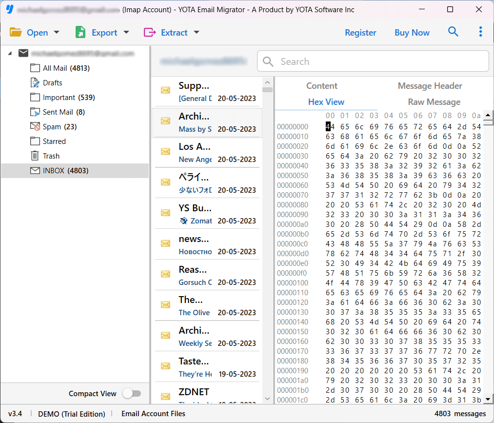Viewport: 494px width, 423px height.
Task: Click the Export toolbar label
Action: 104,33
